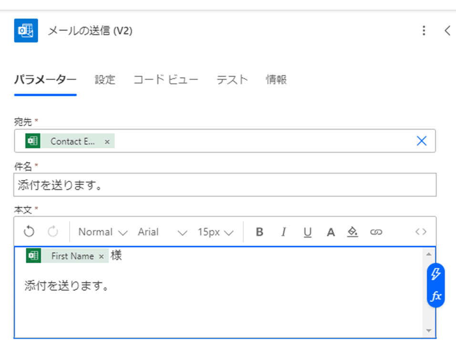Collapse the action panel with chevron
This screenshot has width=456, height=362.
click(447, 31)
